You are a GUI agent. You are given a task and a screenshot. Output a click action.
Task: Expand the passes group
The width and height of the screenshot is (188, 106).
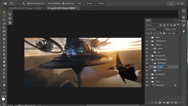[x=150, y=38]
